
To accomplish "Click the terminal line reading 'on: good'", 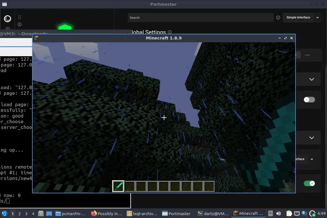I will click(12, 116).
